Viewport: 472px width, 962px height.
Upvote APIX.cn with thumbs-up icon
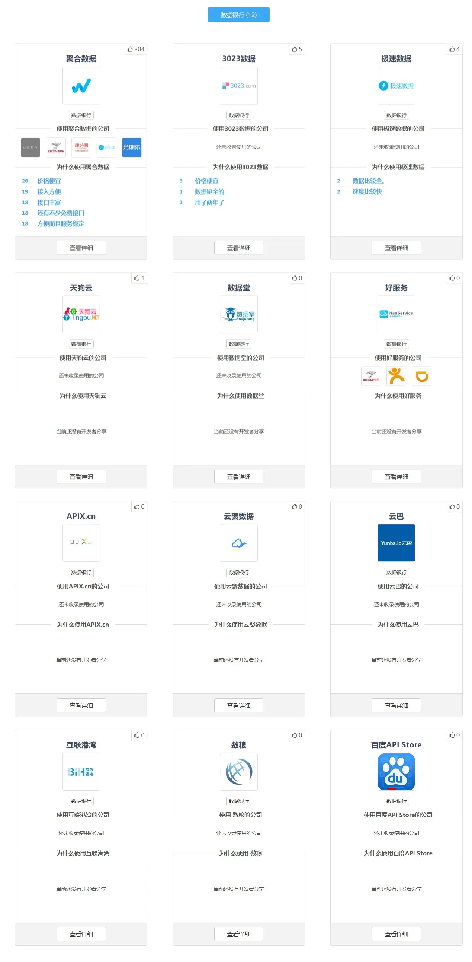click(139, 507)
